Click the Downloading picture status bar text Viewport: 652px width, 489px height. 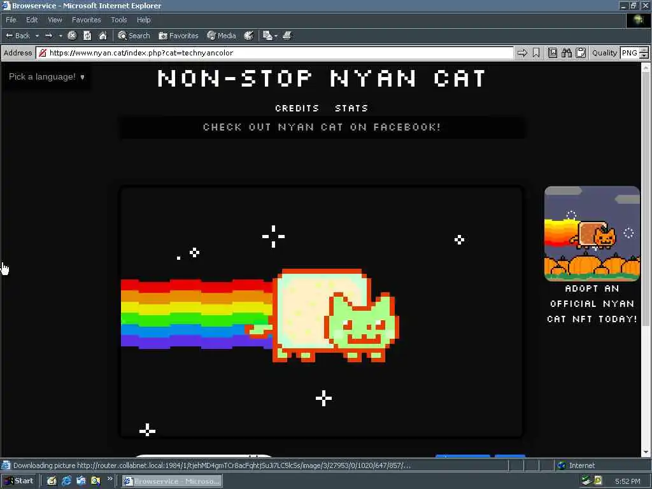click(212, 465)
